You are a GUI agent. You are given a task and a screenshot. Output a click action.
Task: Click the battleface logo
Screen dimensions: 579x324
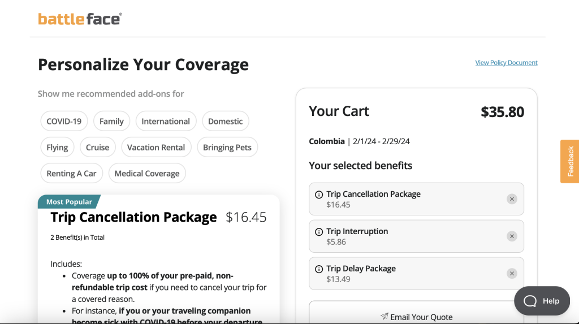pos(80,19)
